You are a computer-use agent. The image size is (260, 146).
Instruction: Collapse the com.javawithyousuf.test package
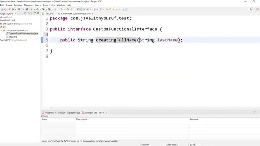[x=1, y=30]
